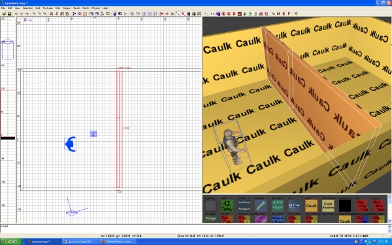Click the blue Z marker in the grid
The height and width of the screenshot is (245, 392).
tap(93, 134)
